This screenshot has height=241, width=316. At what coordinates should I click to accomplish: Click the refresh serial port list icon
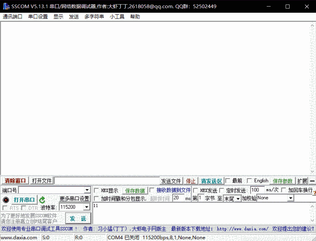[x=42, y=200]
